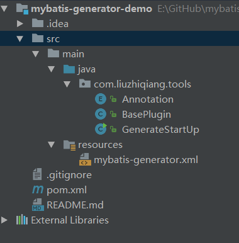Open the GenerateStartUp class

point(160,130)
